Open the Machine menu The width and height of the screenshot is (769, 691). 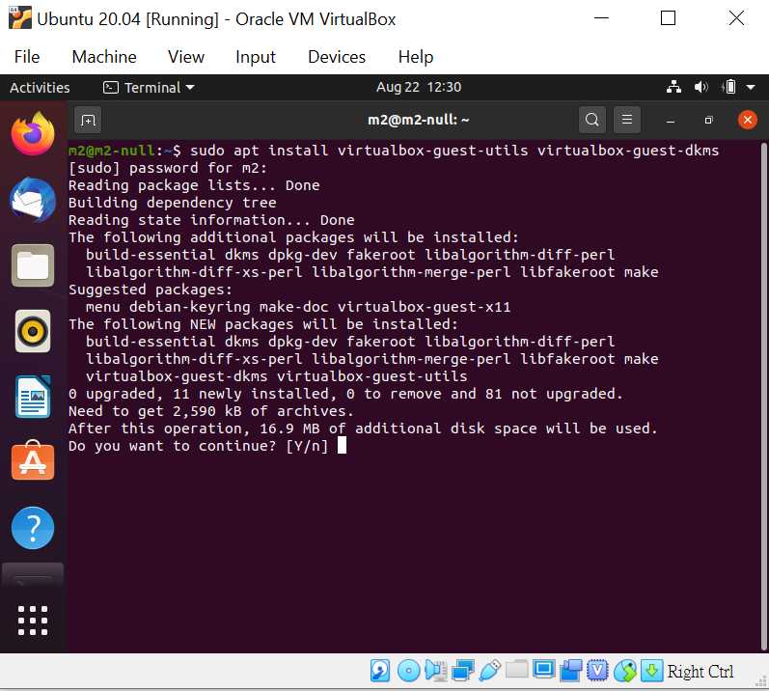click(104, 57)
